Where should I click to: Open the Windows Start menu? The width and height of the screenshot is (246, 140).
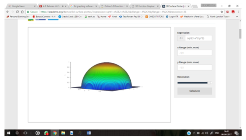click(x=8, y=133)
